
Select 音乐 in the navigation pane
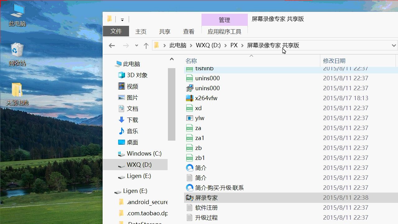(x=128, y=131)
